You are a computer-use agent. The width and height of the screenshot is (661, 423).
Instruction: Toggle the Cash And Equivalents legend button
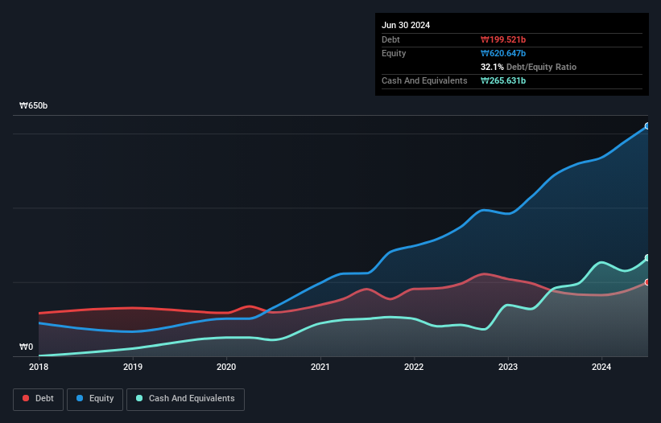185,399
